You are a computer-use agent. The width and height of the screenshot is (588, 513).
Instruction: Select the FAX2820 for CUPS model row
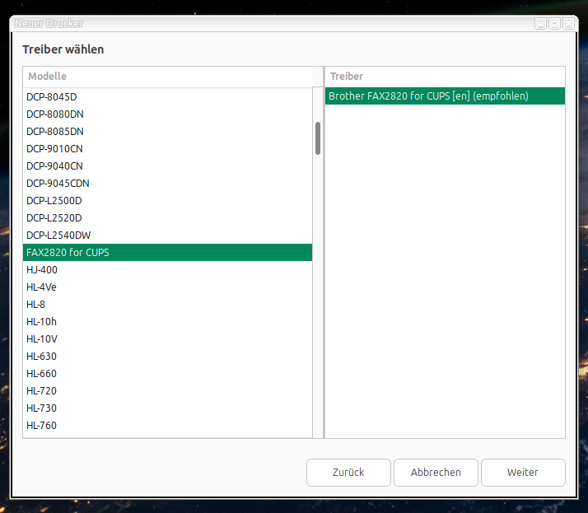[x=167, y=252]
